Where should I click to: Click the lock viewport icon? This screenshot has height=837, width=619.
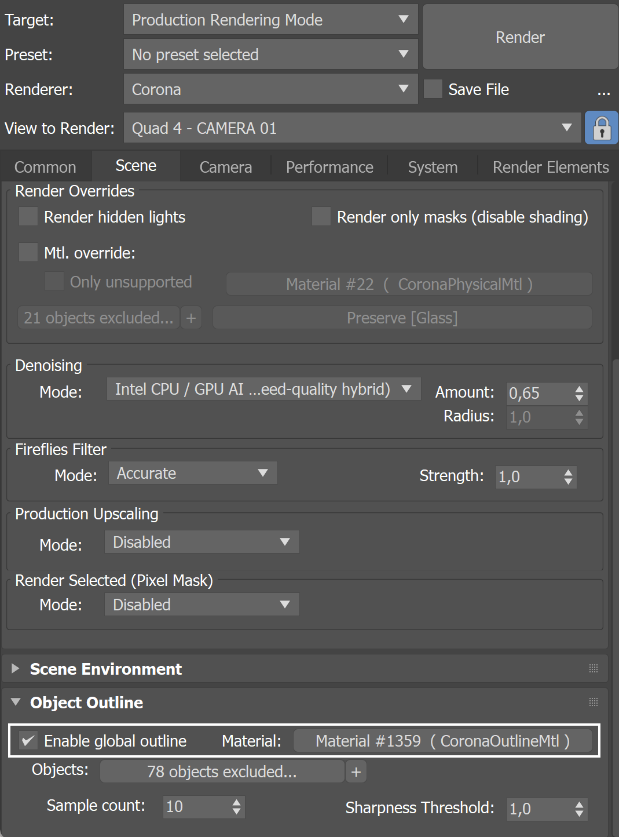[602, 128]
